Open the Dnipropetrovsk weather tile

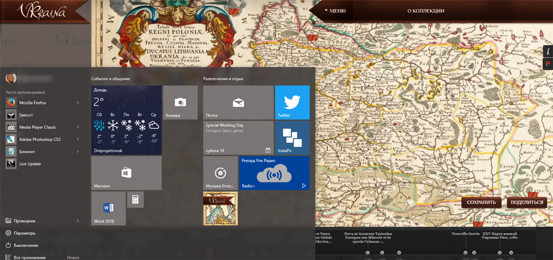pyautogui.click(x=126, y=120)
